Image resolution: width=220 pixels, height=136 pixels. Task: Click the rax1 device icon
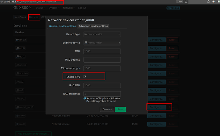pos(18,99)
